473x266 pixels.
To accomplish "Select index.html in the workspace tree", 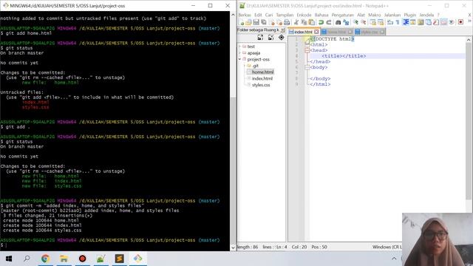I will click(x=262, y=78).
